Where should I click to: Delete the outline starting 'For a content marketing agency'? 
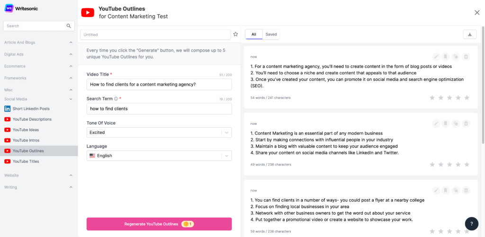tap(466, 57)
